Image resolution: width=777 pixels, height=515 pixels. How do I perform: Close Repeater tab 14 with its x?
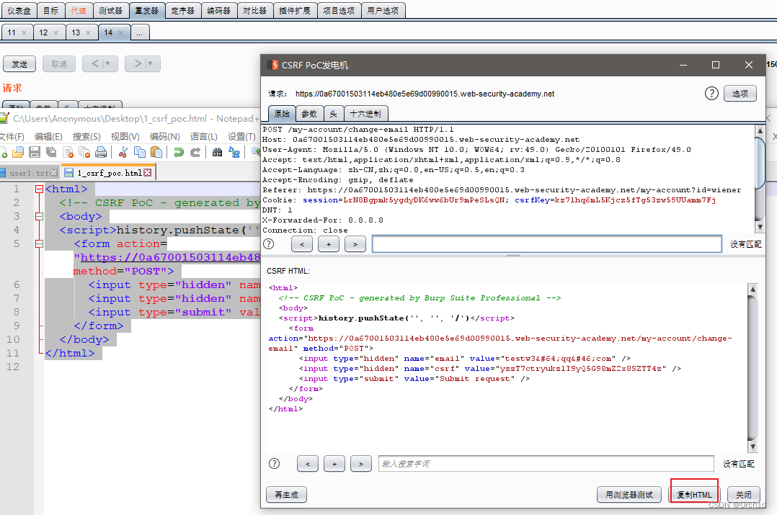click(120, 32)
